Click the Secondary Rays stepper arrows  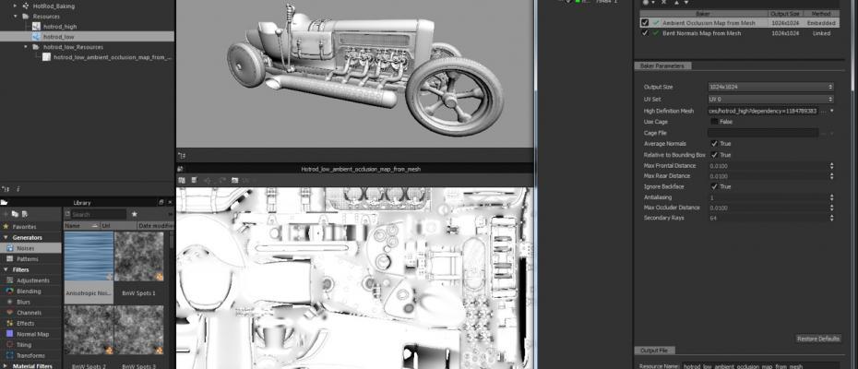(832, 218)
